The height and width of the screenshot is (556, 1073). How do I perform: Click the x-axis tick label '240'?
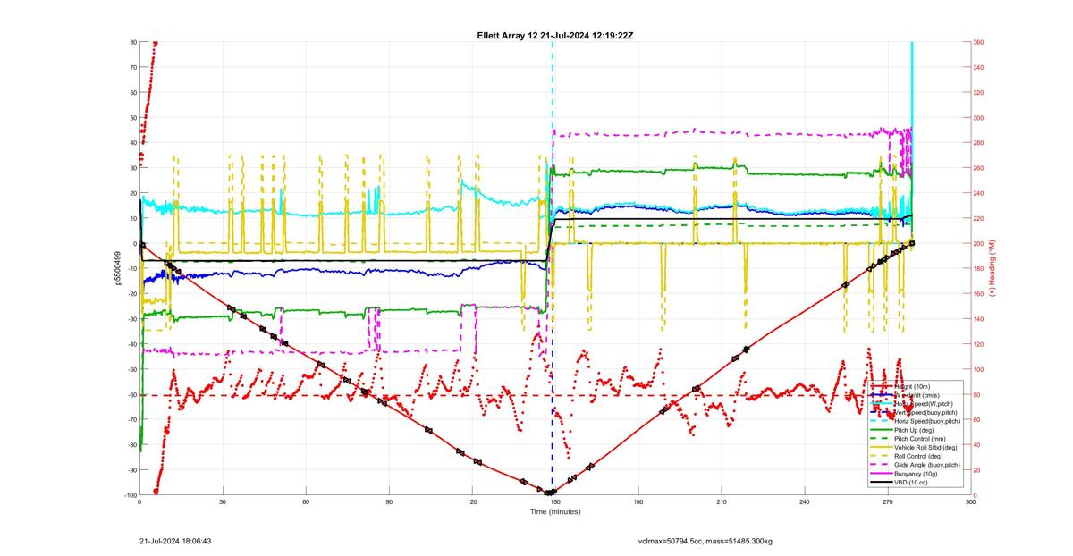(805, 503)
